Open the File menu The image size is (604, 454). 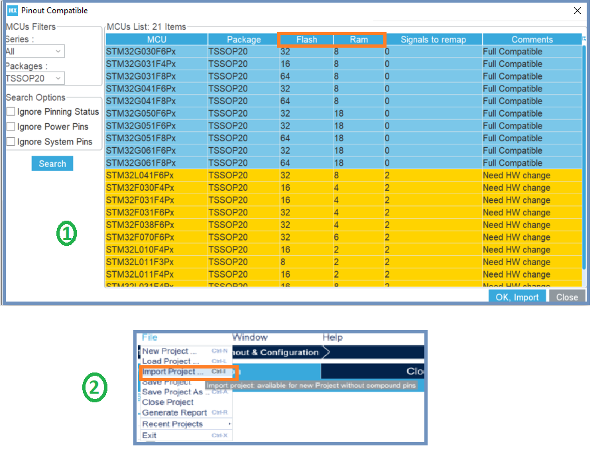click(x=149, y=337)
